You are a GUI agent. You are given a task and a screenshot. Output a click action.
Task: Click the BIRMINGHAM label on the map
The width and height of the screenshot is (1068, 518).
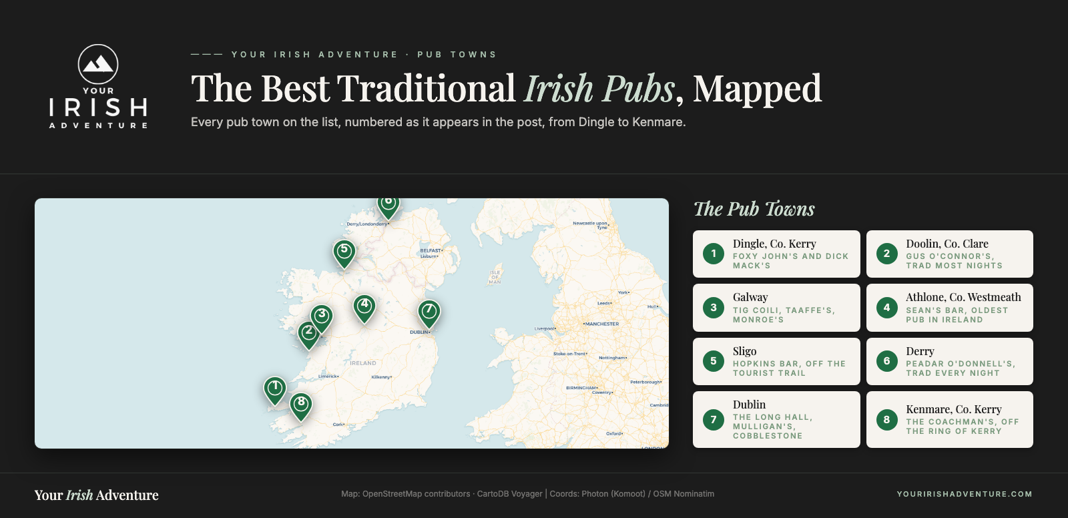pos(581,388)
